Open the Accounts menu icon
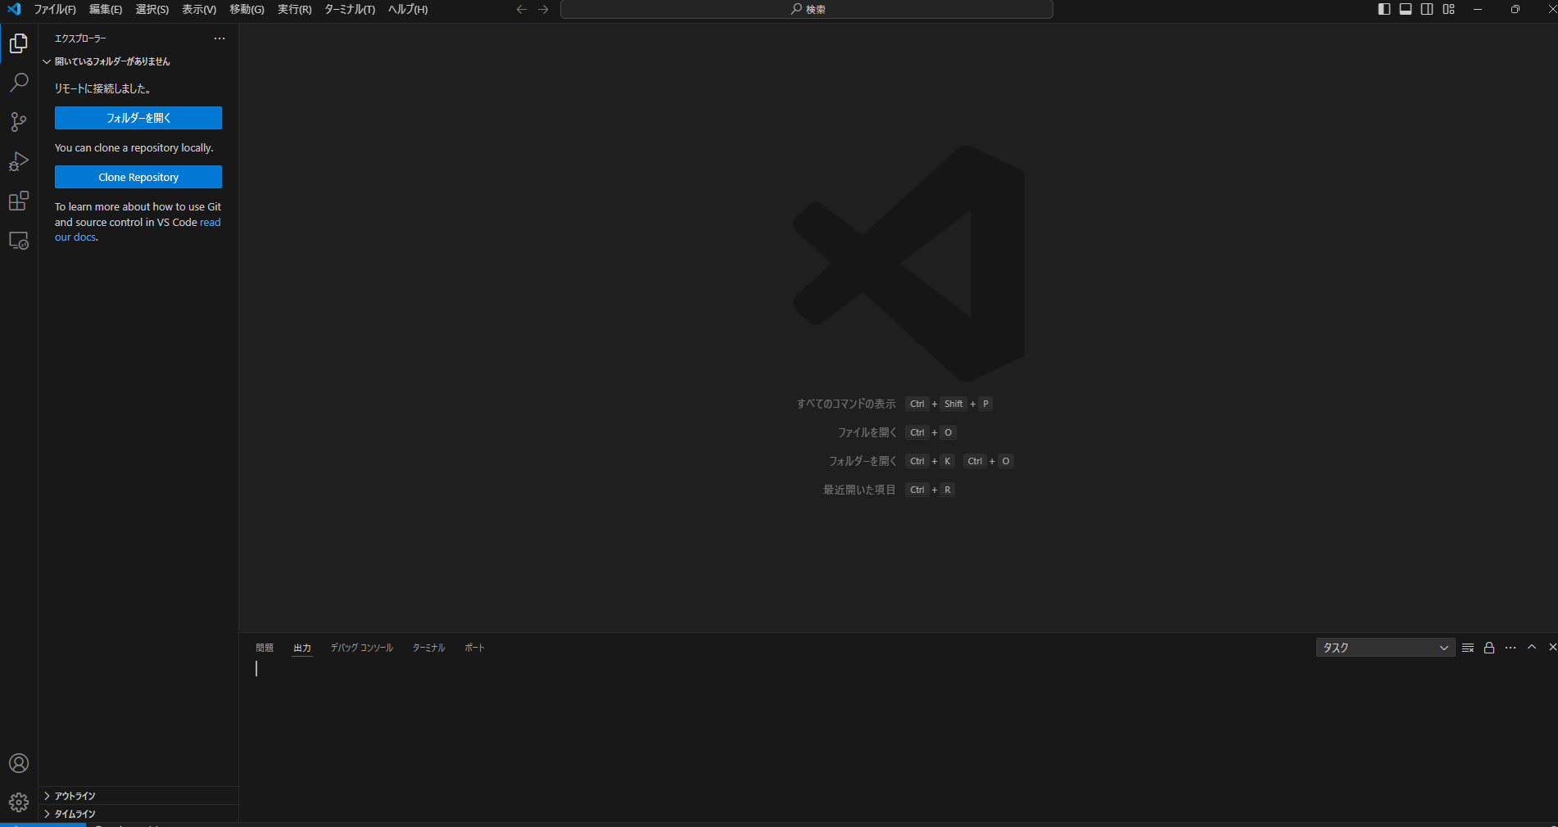 pyautogui.click(x=19, y=763)
